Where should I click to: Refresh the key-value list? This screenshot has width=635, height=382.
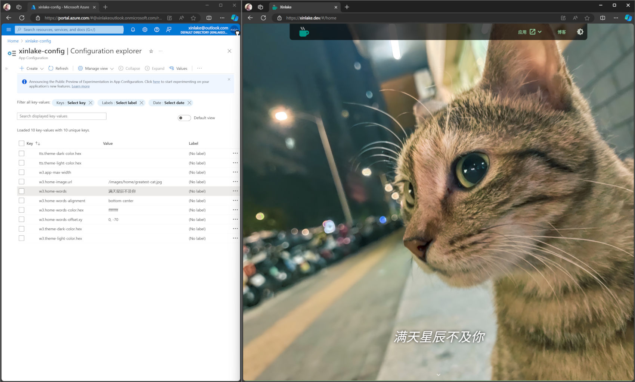tap(58, 68)
